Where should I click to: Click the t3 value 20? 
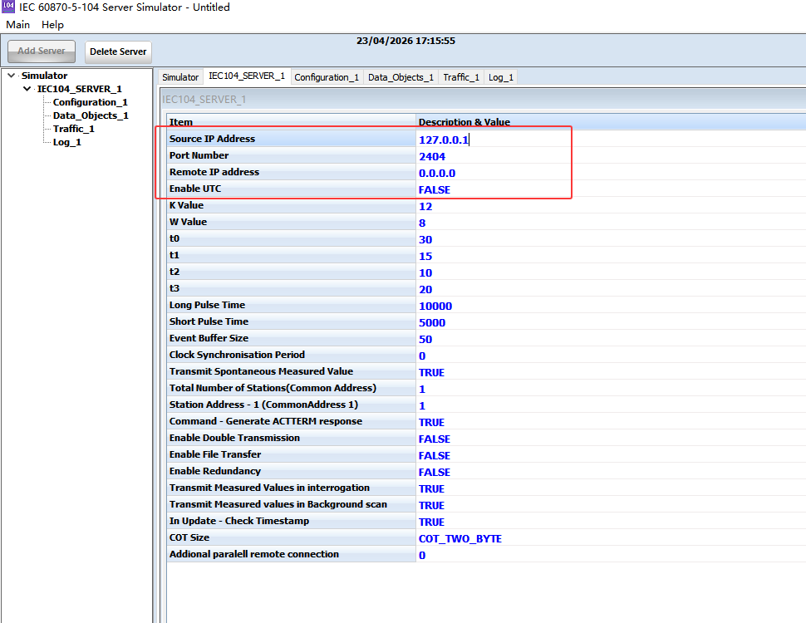click(425, 289)
